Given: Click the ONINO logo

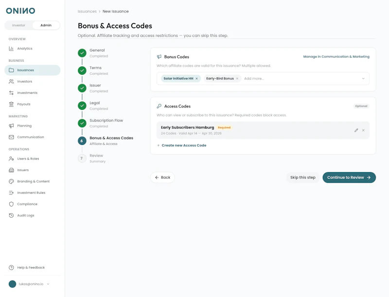Looking at the screenshot, I should (x=20, y=11).
